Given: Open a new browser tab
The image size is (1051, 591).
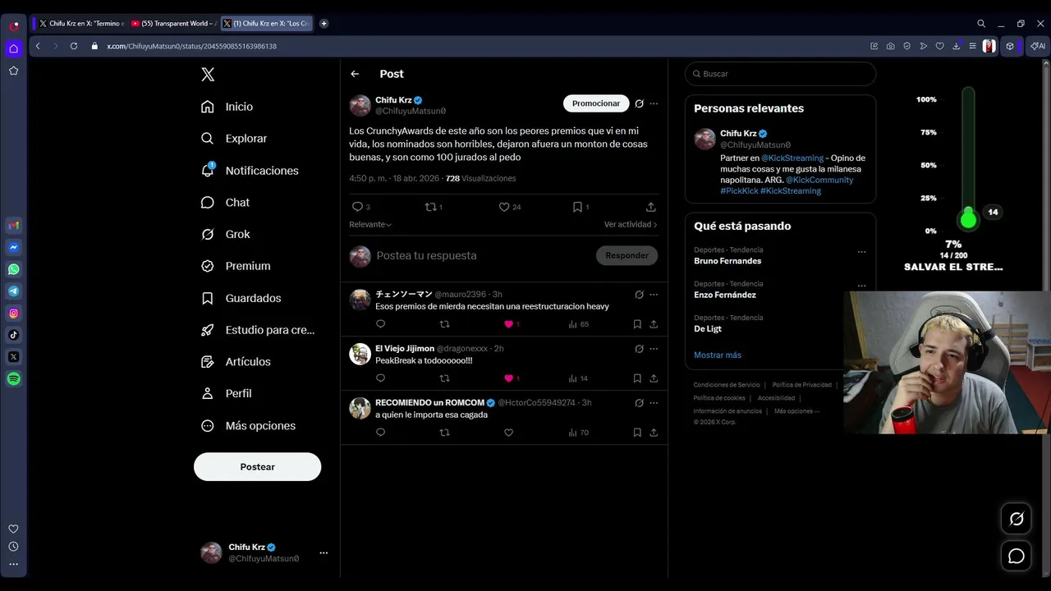Looking at the screenshot, I should point(324,23).
